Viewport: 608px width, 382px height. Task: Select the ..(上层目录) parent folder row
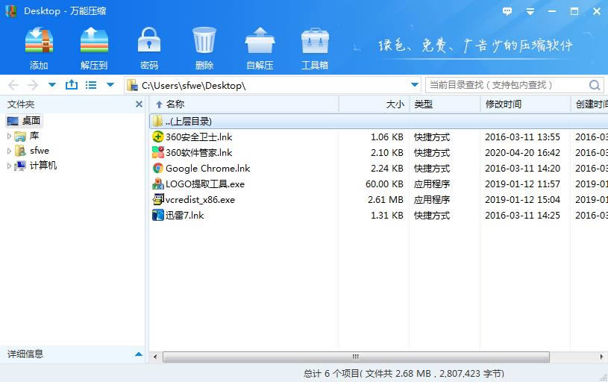click(378, 121)
